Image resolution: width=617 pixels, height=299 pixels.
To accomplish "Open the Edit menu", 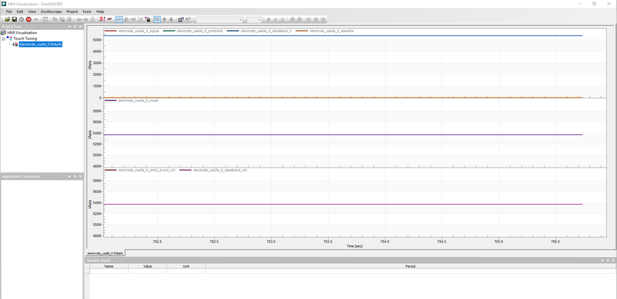I will pyautogui.click(x=20, y=11).
